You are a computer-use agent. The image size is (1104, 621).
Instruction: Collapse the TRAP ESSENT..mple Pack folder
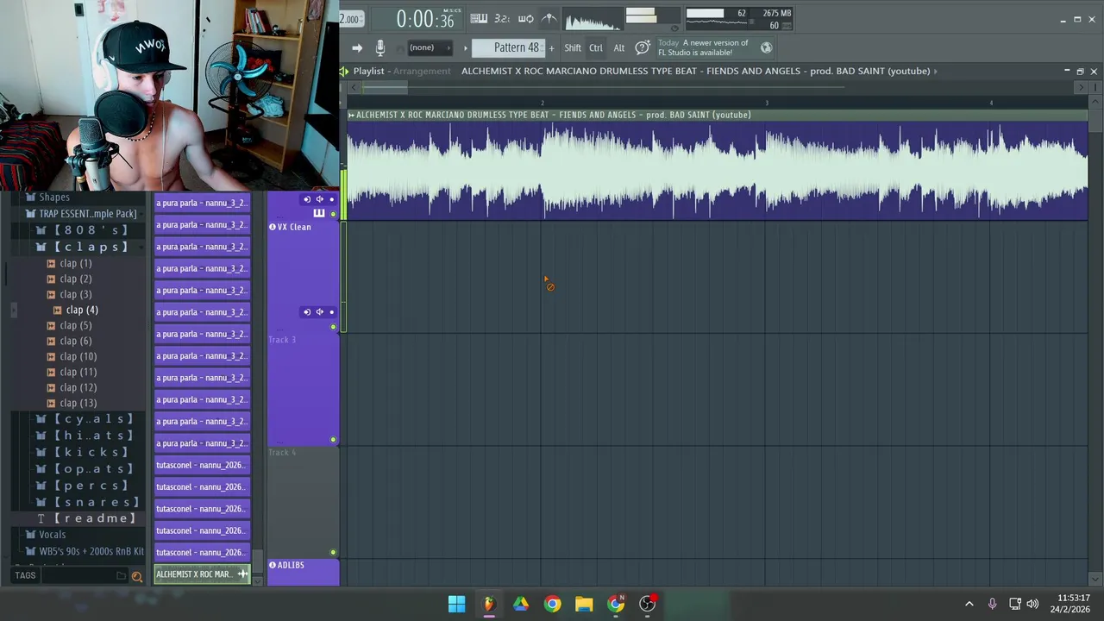pos(81,213)
